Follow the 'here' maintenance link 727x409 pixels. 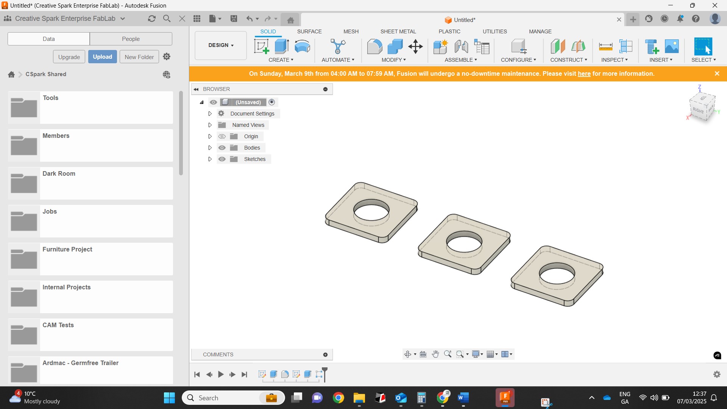click(584, 74)
